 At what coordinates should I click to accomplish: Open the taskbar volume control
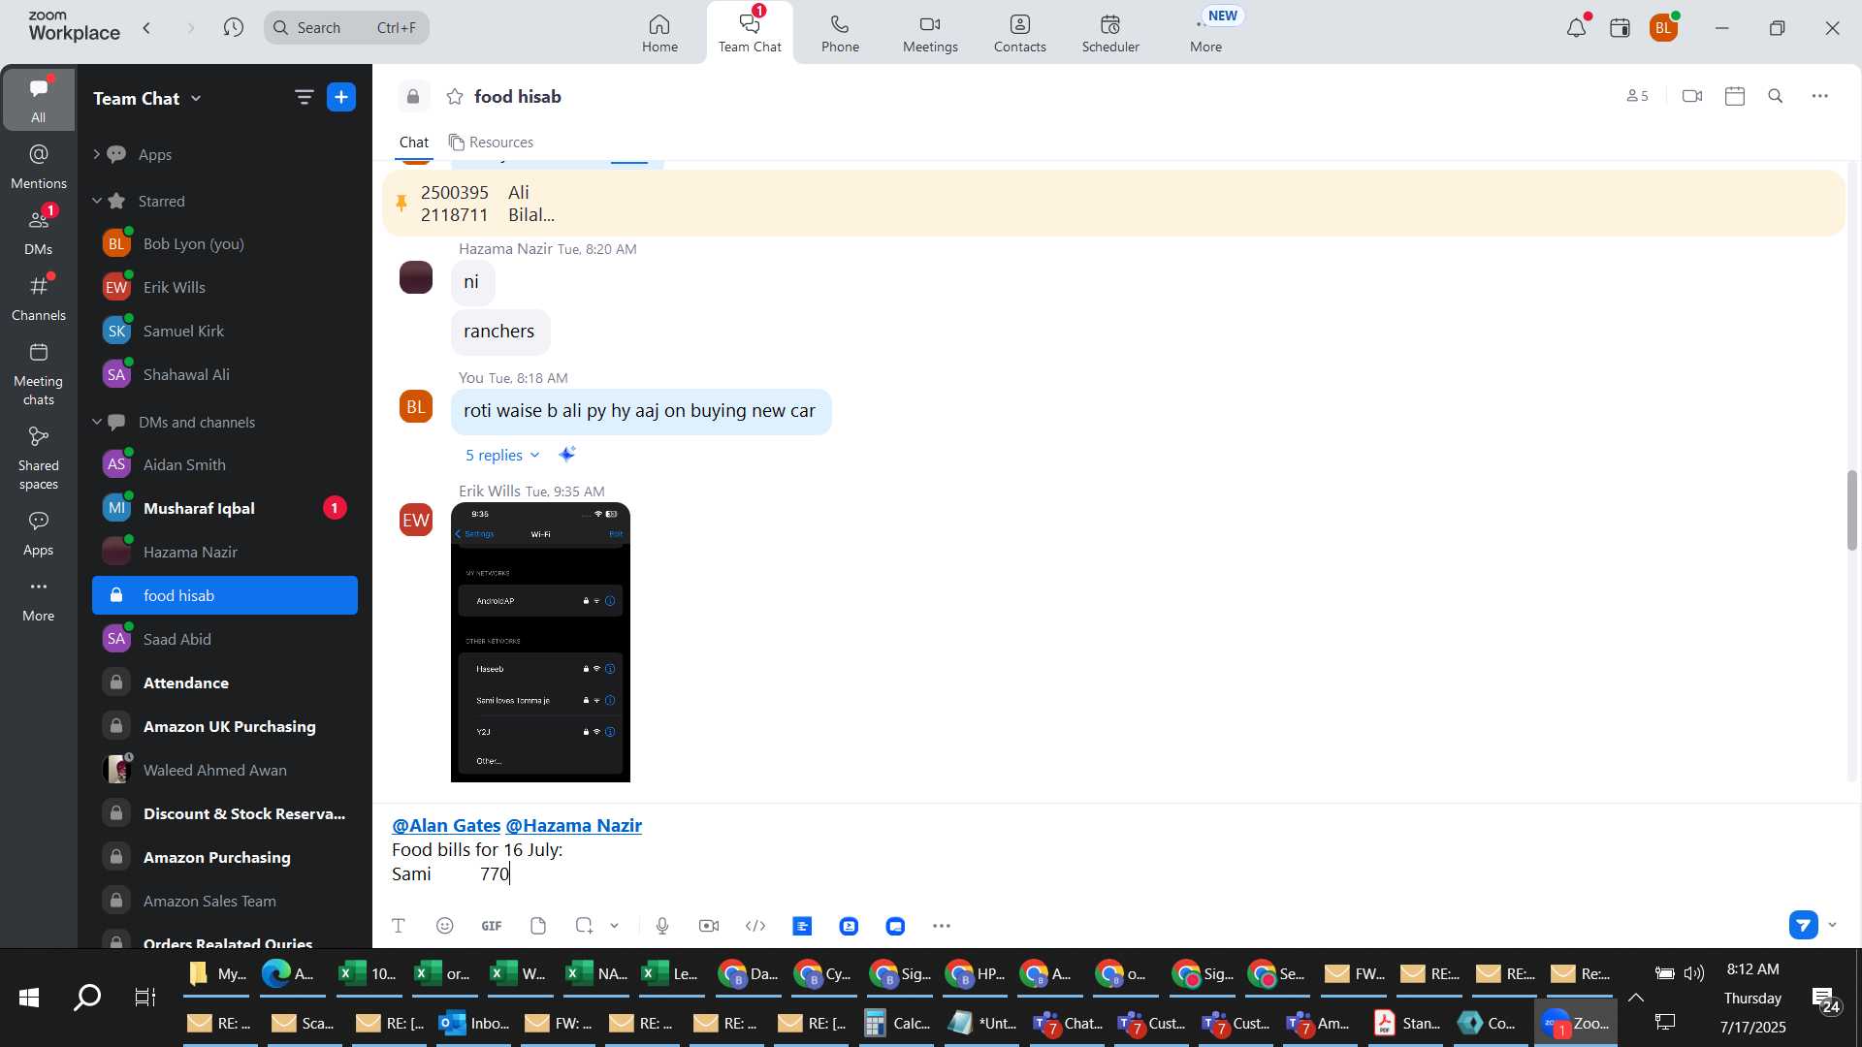[x=1694, y=973]
